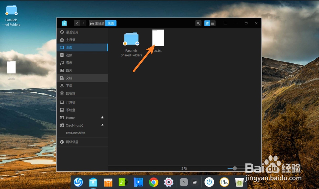
Task: Open 回收站 in the sidebar
Action: coord(82,93)
